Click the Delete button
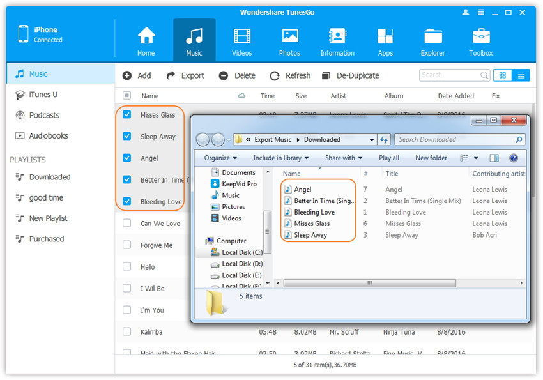This screenshot has width=543, height=380. click(x=237, y=75)
